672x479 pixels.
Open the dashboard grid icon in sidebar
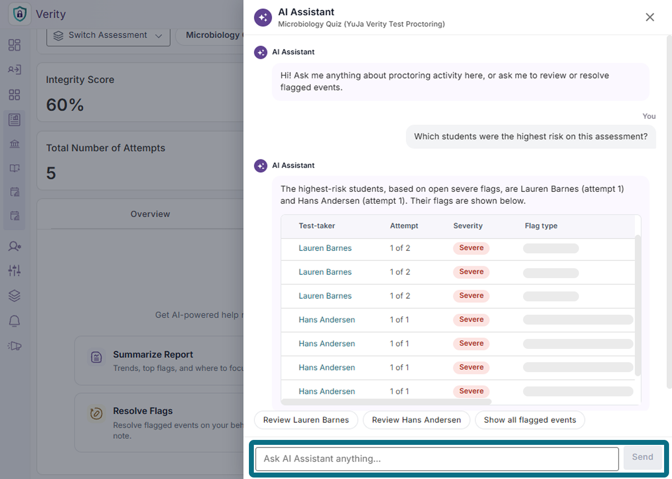pyautogui.click(x=14, y=45)
